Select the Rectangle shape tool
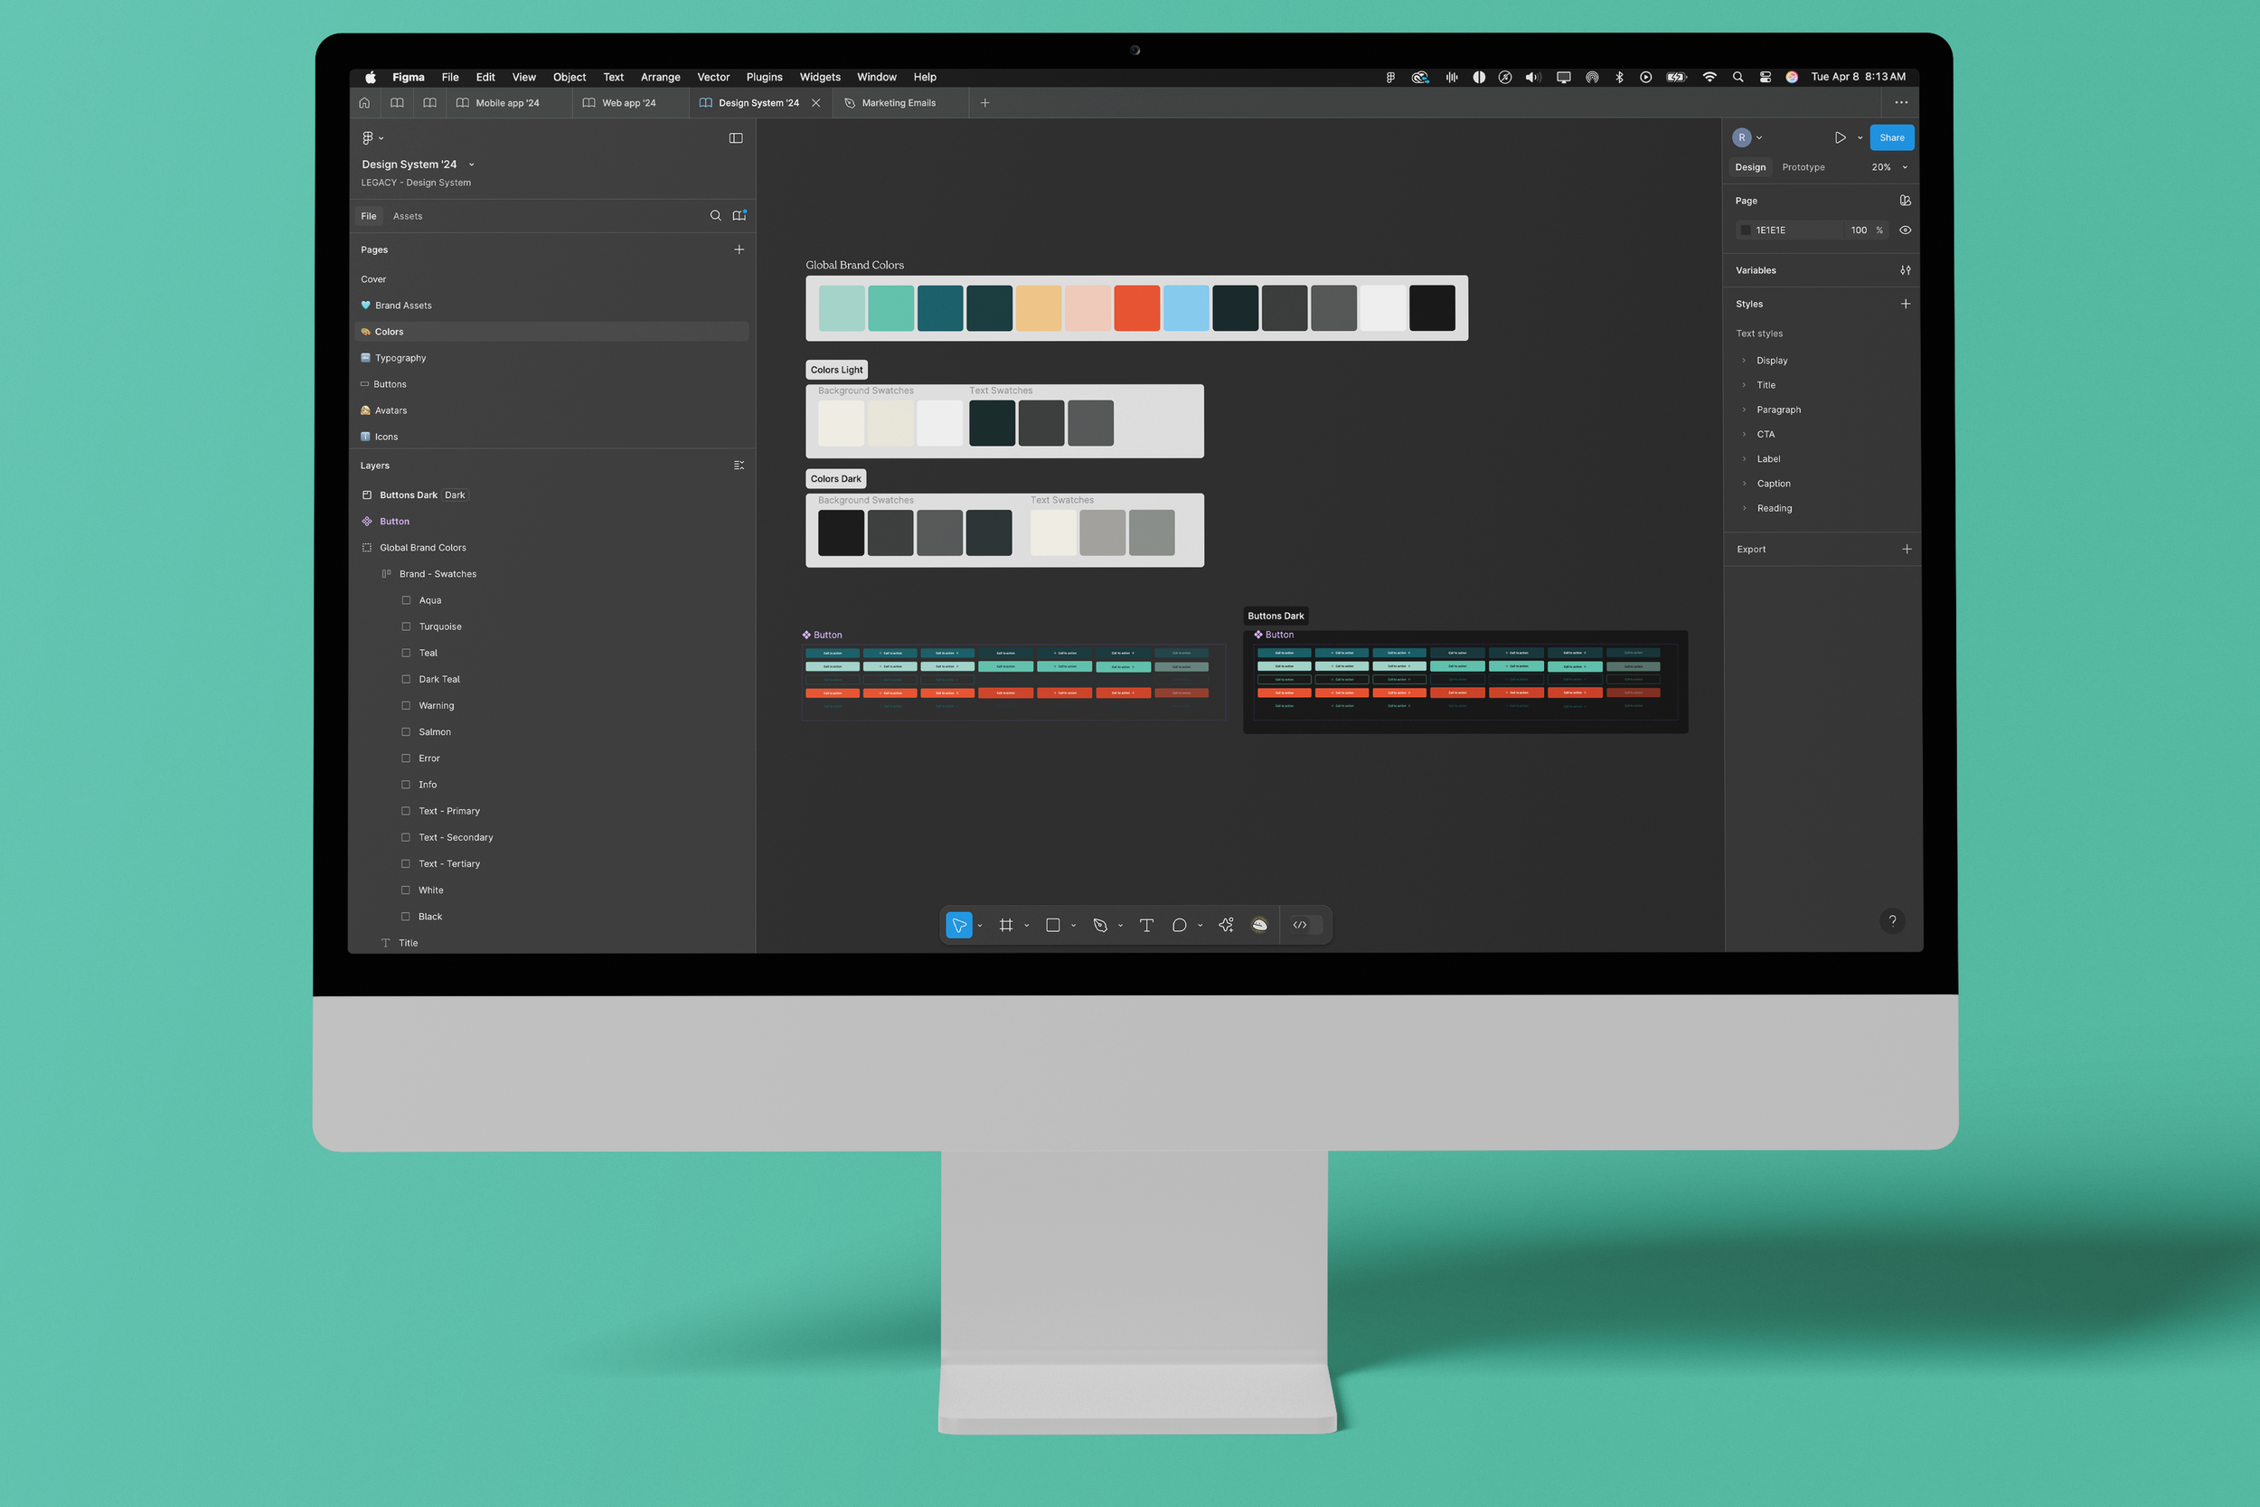 [x=1052, y=925]
